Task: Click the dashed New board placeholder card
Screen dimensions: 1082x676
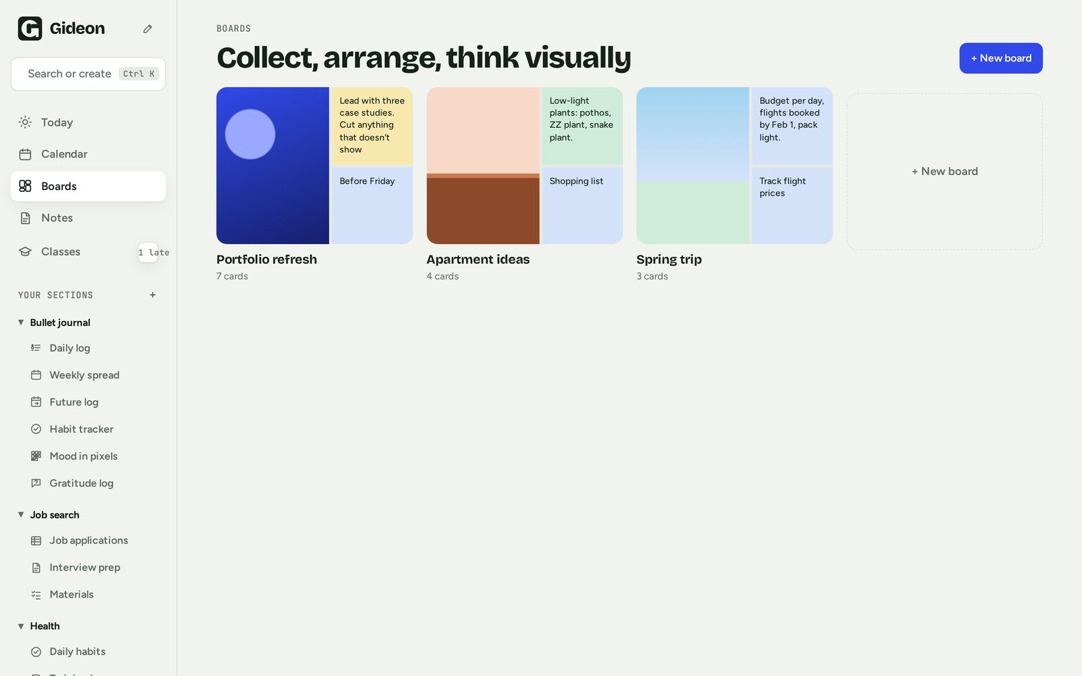Action: tap(945, 172)
